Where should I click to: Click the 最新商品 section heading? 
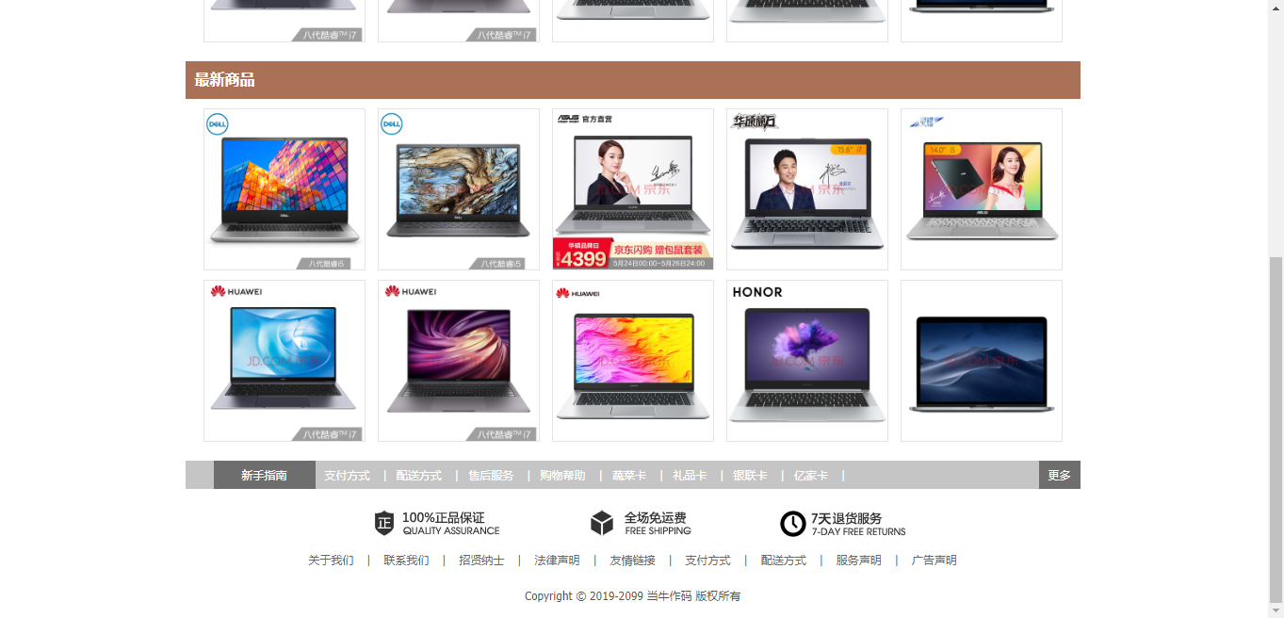(224, 80)
